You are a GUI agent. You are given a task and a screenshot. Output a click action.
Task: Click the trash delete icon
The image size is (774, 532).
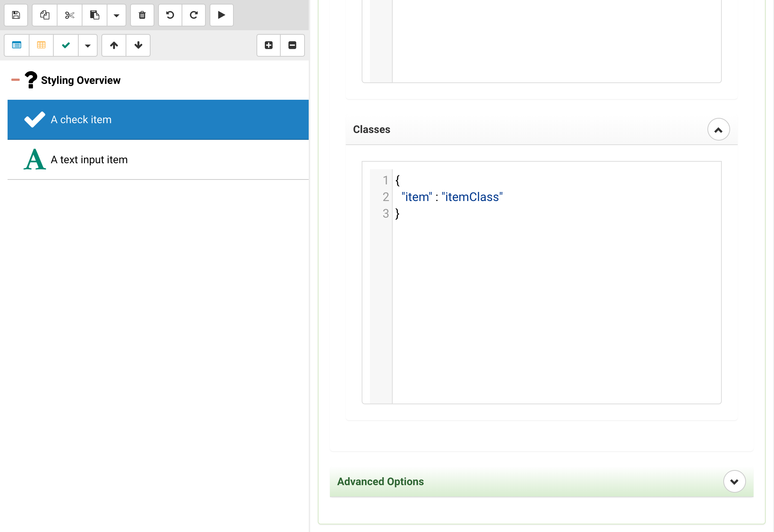click(142, 15)
